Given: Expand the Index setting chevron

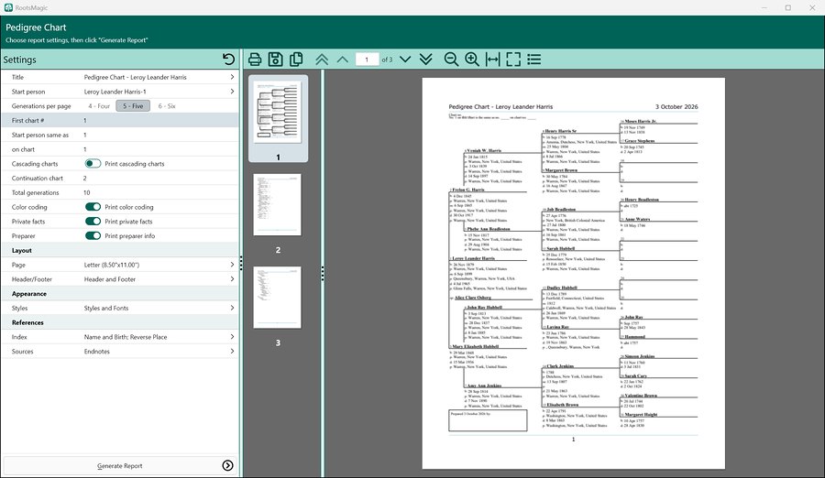Looking at the screenshot, I should pos(232,337).
